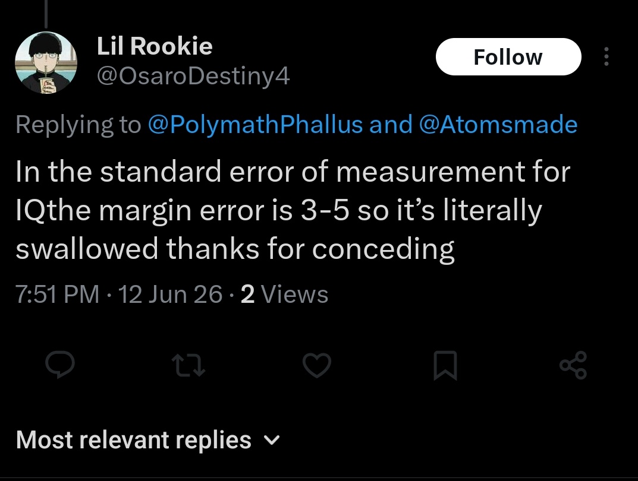This screenshot has height=481, width=638.
Task: Click the chevron beside Most relevant replies
Action: [x=272, y=441]
